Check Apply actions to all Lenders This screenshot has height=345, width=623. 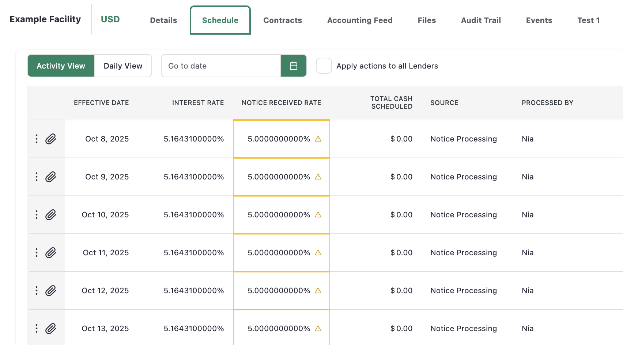324,66
